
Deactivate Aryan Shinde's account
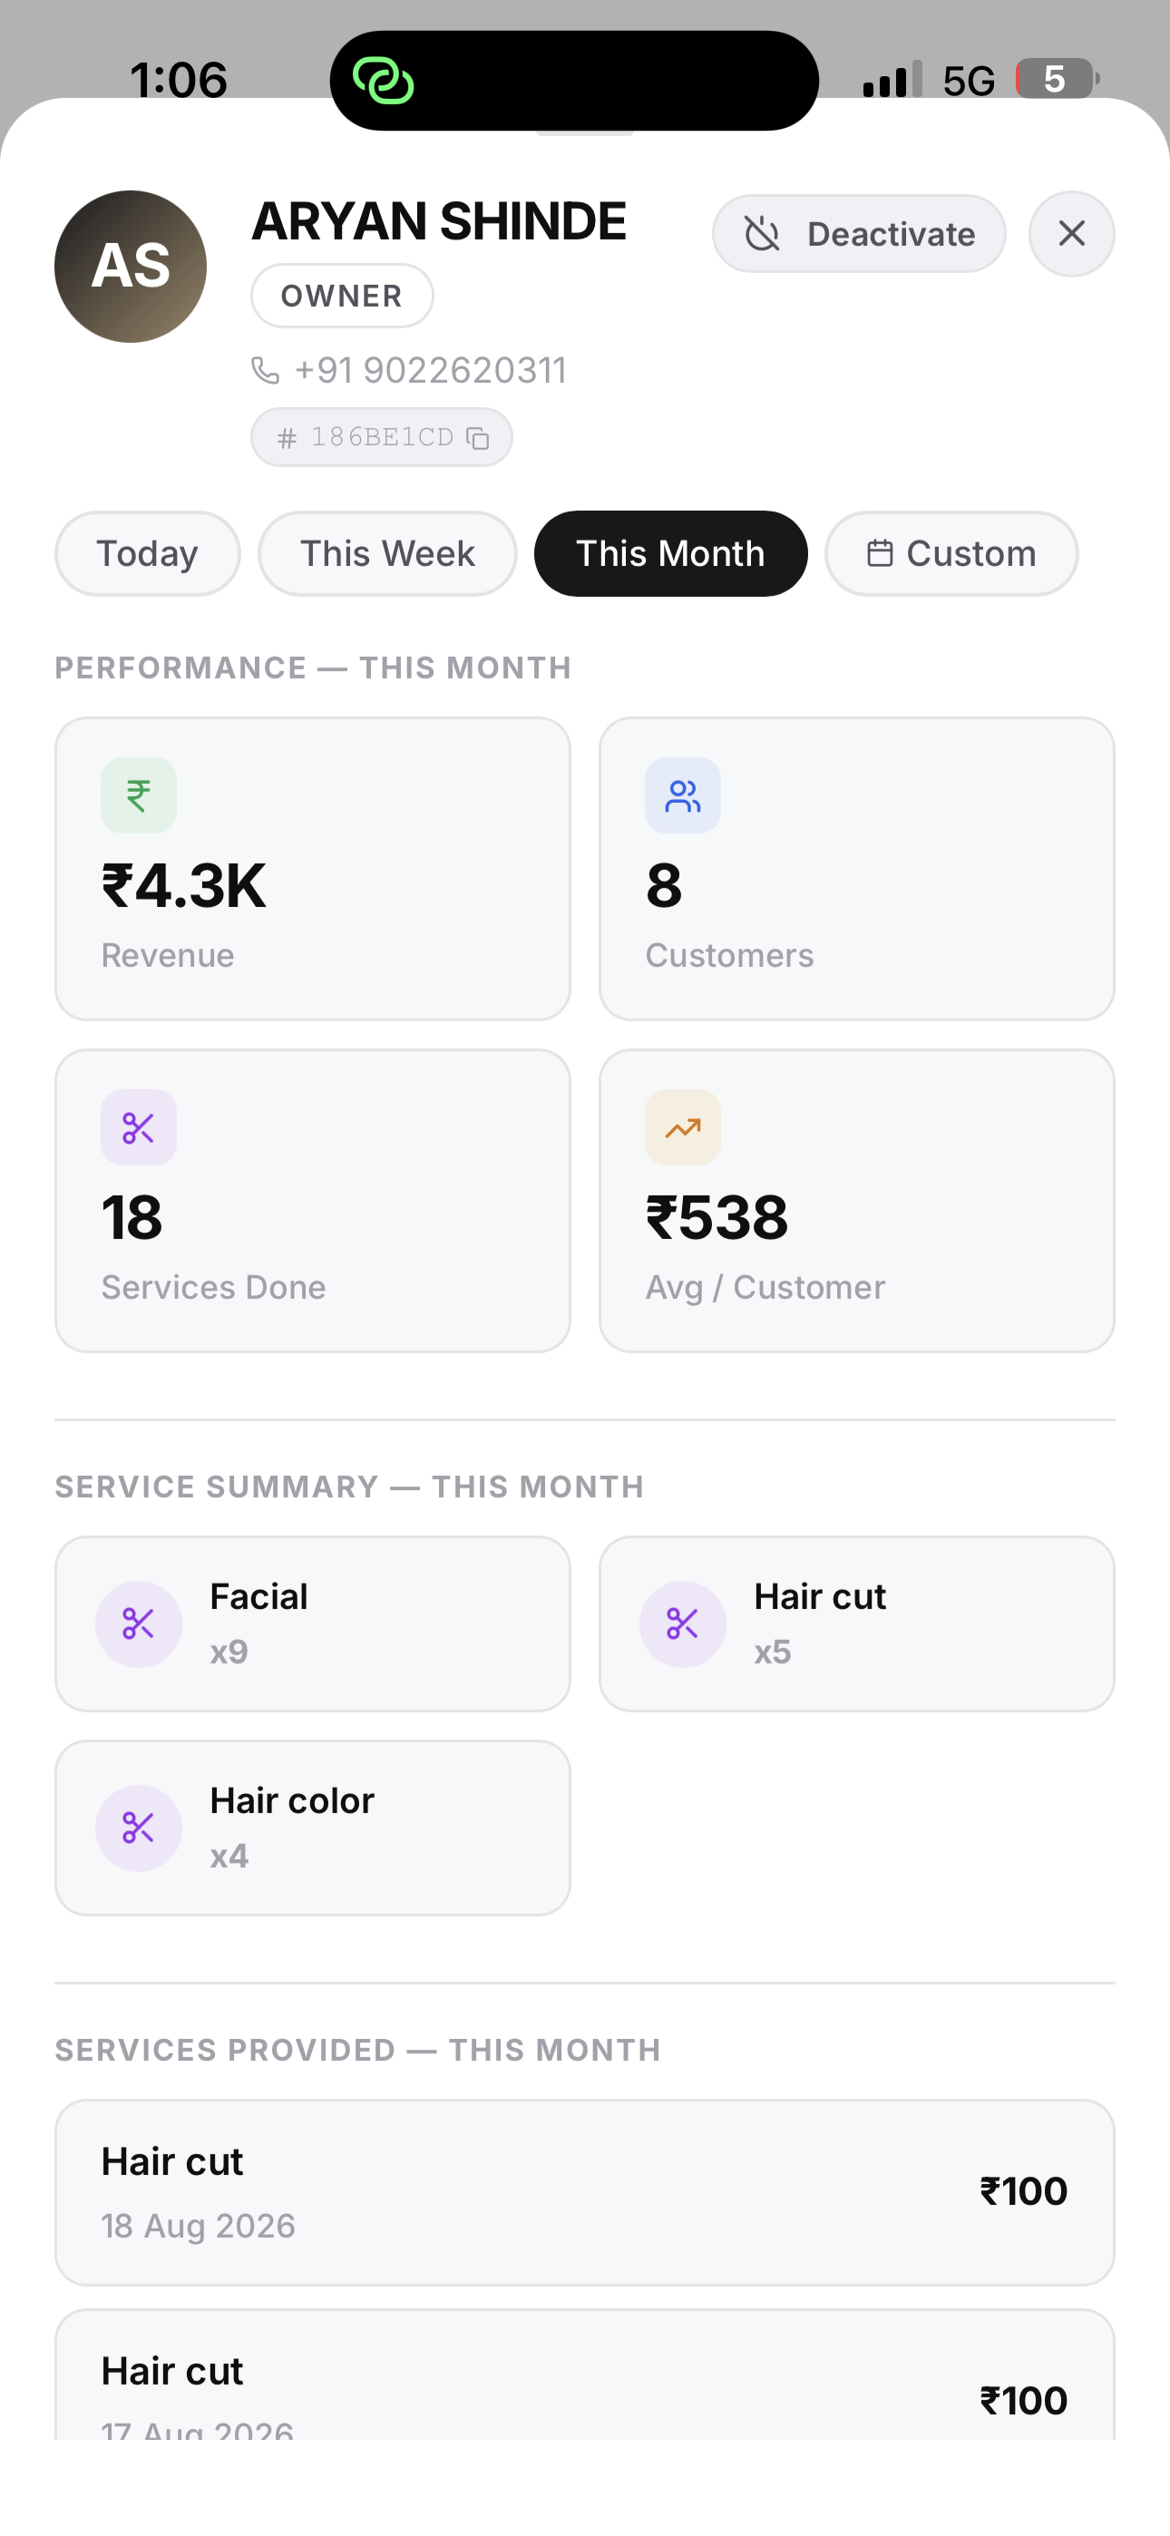[859, 234]
